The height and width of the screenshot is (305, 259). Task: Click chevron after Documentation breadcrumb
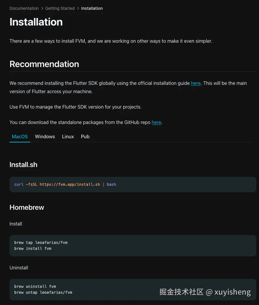click(x=42, y=8)
